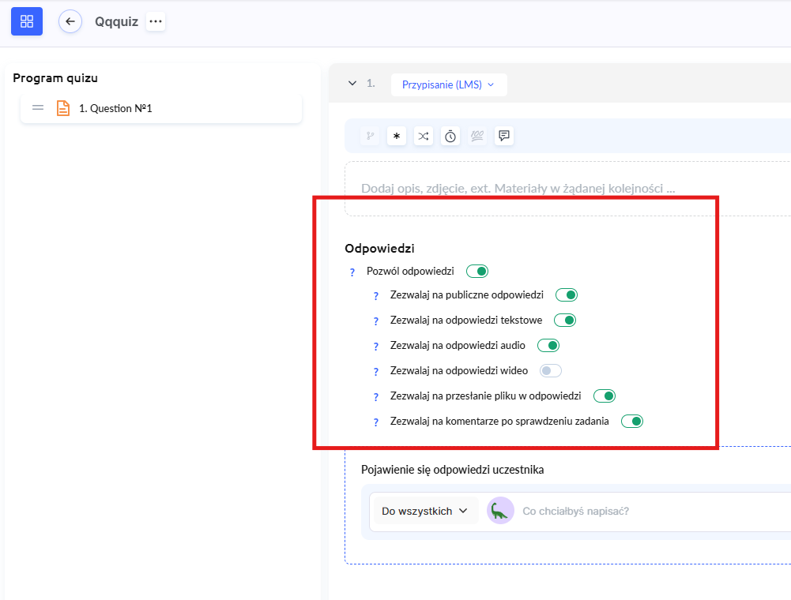Turn off Zezwalaj na odpowiedzi audio
This screenshot has height=600, width=791.
[x=548, y=345]
